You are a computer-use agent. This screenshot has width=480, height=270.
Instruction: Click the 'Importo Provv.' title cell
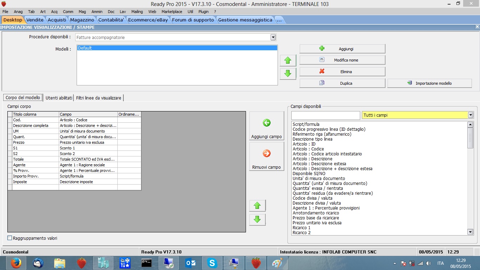[35, 176]
